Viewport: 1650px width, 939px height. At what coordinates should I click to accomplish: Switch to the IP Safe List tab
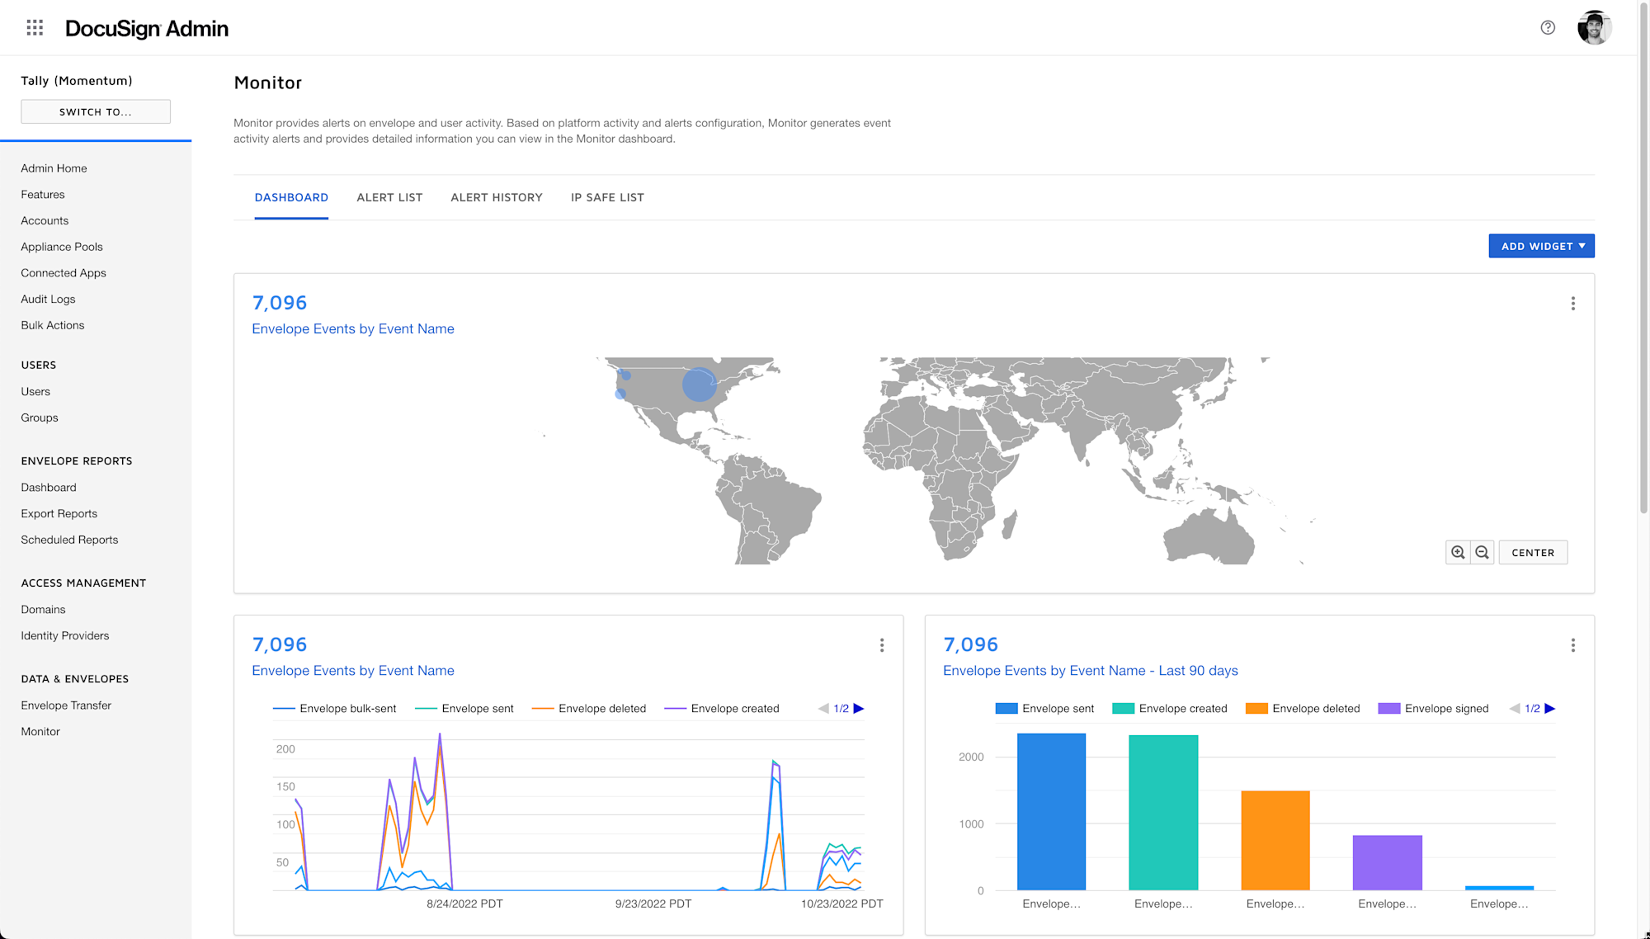pos(607,197)
